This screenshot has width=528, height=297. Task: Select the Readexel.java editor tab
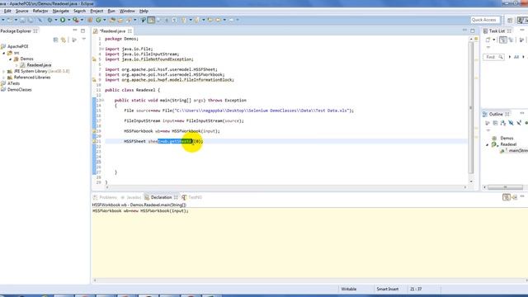[112, 31]
